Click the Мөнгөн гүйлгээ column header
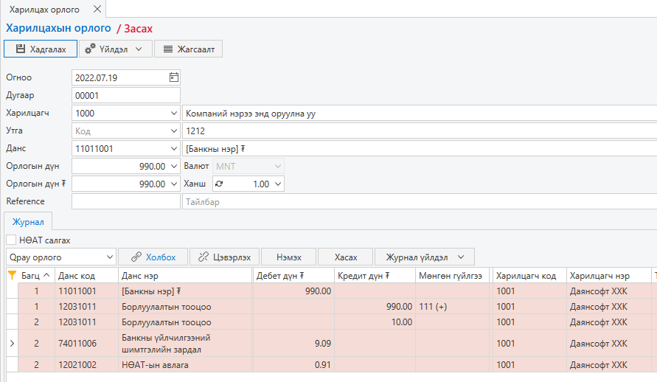This screenshot has height=382, width=657. [x=452, y=276]
